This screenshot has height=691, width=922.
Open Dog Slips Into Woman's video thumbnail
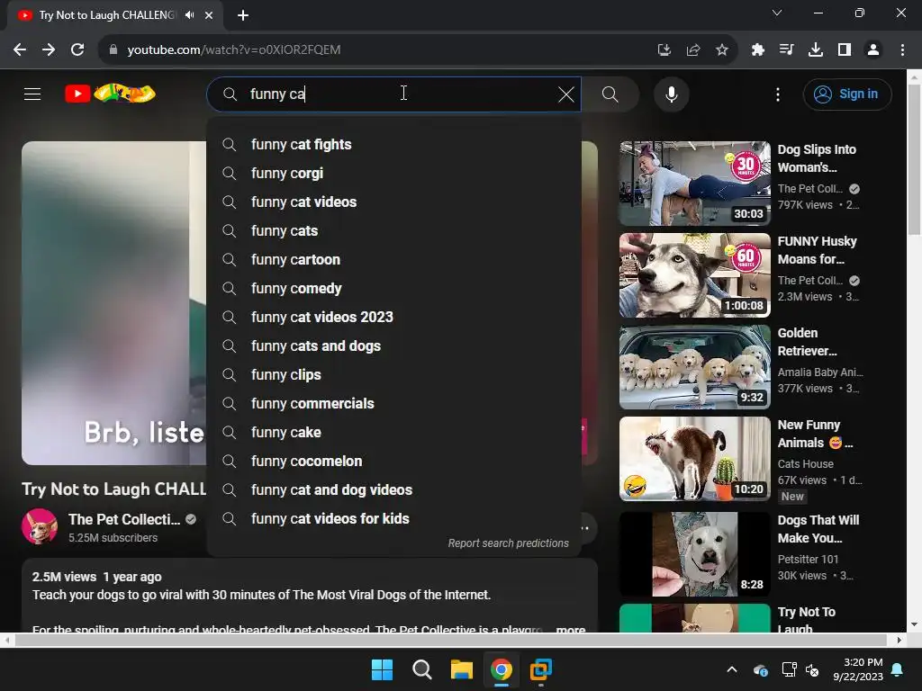tap(694, 184)
